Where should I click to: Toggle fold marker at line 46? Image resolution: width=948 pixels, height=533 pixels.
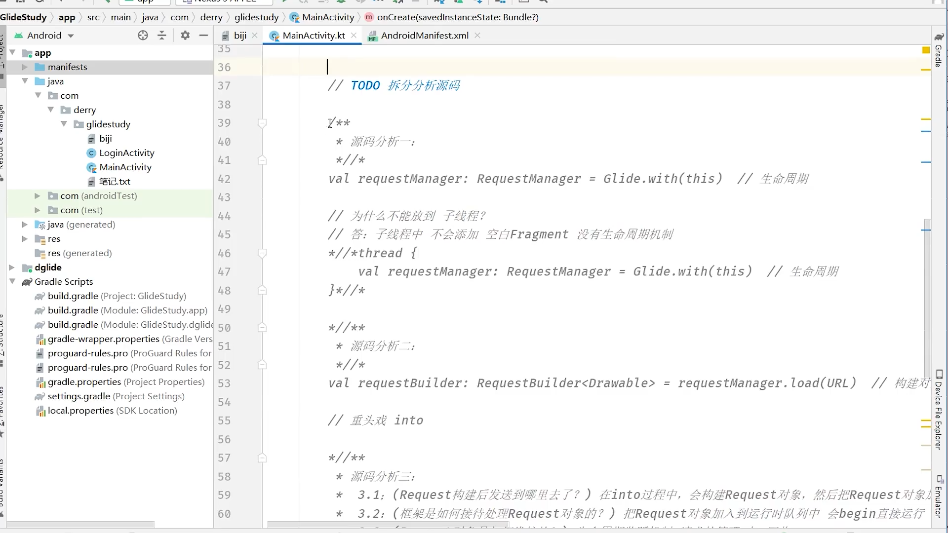coord(263,253)
